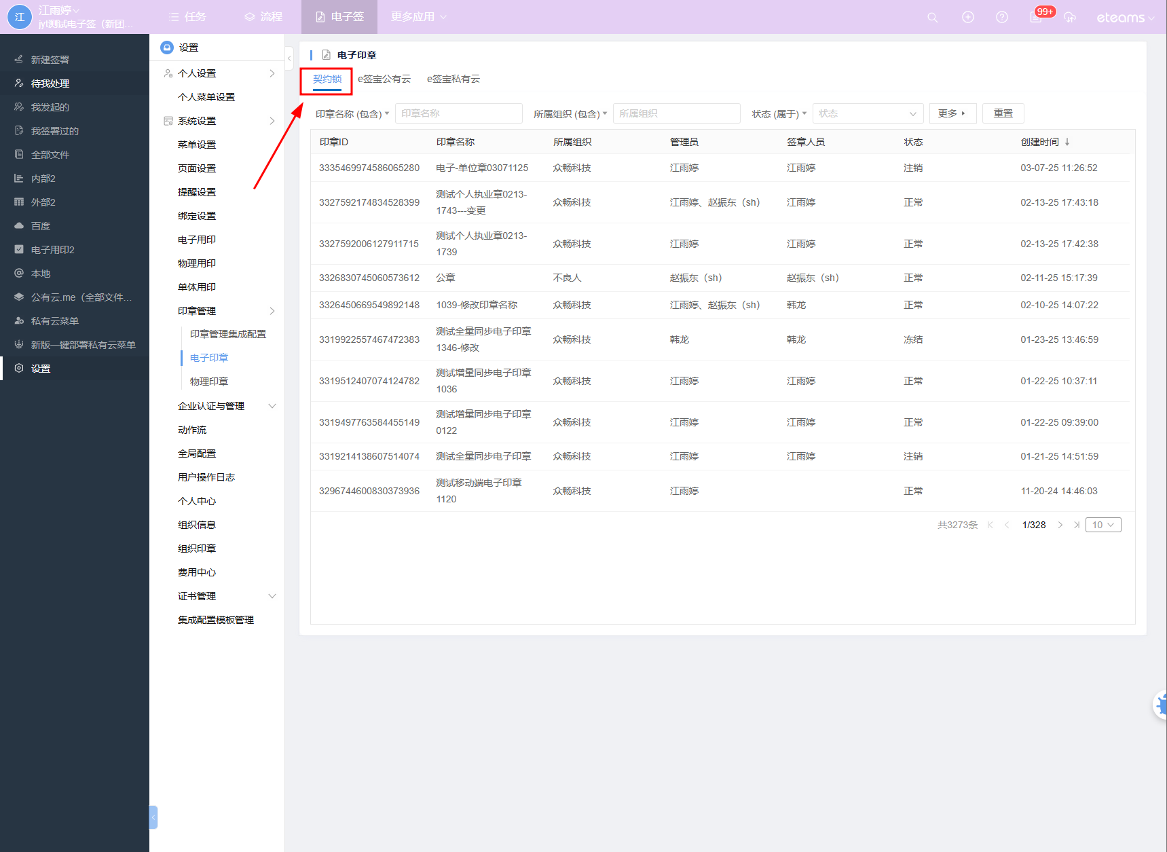Click the 更多 filters button
1167x852 pixels.
click(952, 113)
